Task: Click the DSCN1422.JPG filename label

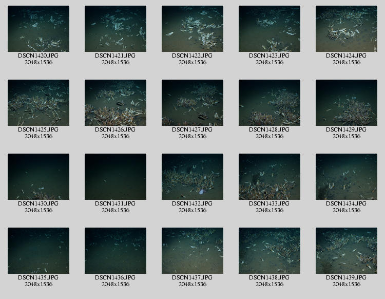Action: 192,55
